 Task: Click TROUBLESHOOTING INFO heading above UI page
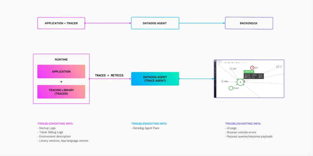[x=243, y=124]
